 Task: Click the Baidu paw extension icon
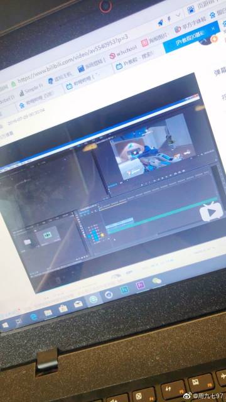point(213,15)
